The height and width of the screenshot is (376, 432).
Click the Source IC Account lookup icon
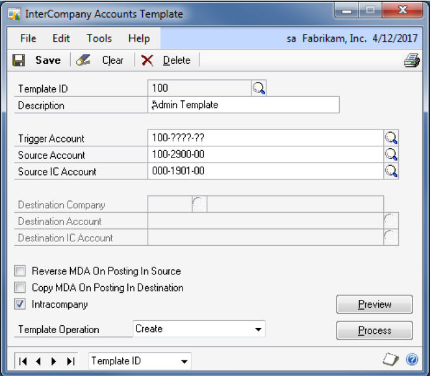coord(390,171)
